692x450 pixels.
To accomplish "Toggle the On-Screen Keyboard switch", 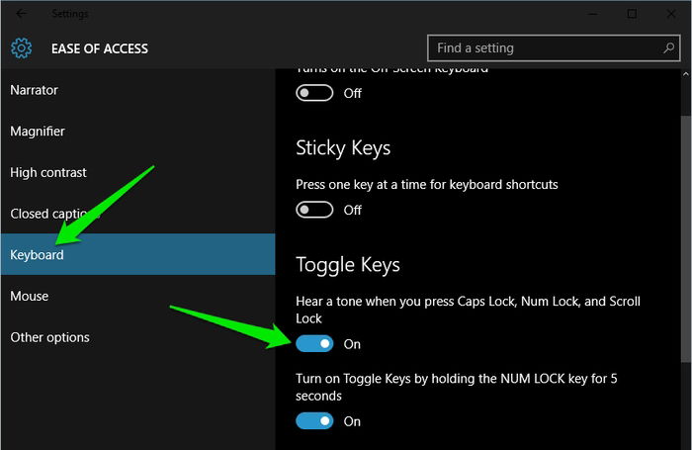I will 314,93.
